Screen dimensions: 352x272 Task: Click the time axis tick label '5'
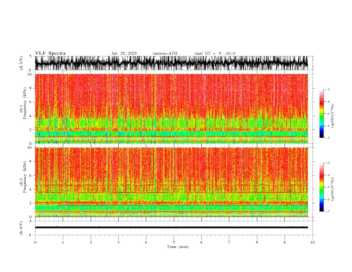tap(174, 242)
